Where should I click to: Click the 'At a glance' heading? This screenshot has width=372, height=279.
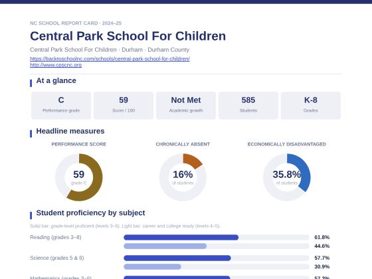[56, 80]
